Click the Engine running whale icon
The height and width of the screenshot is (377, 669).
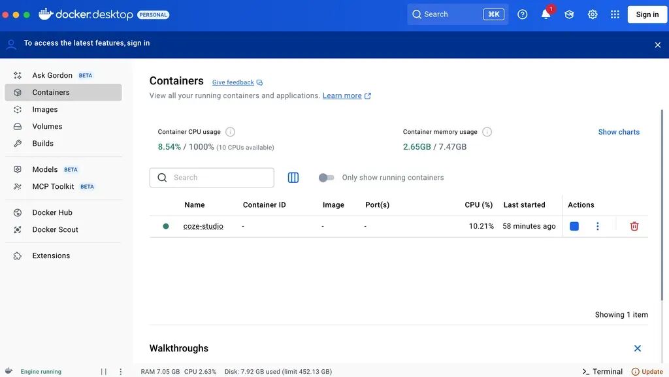(9, 371)
